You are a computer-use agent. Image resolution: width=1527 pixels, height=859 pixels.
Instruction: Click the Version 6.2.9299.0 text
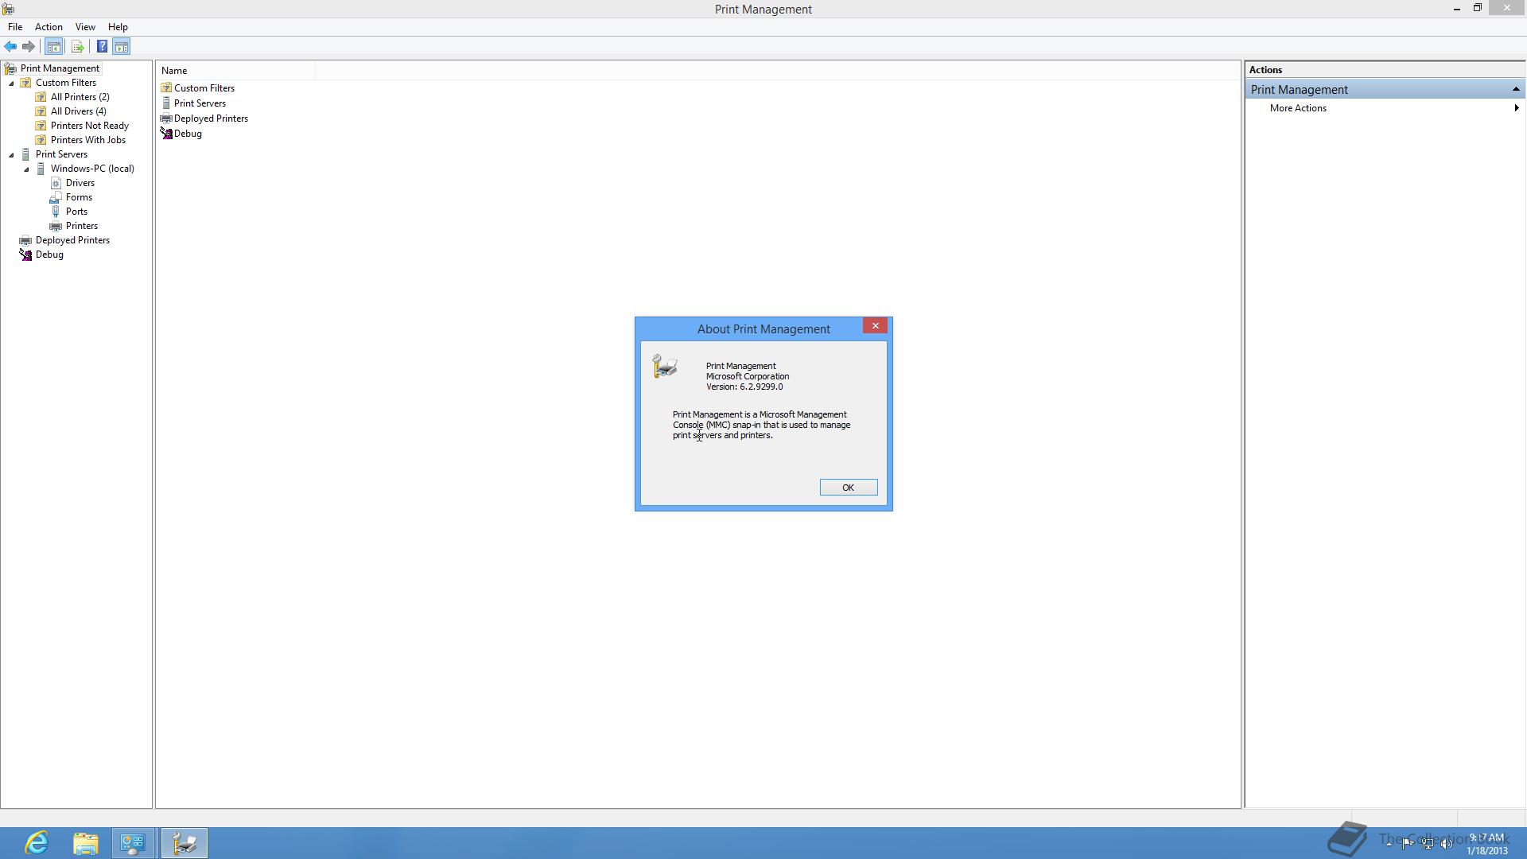[x=744, y=387]
